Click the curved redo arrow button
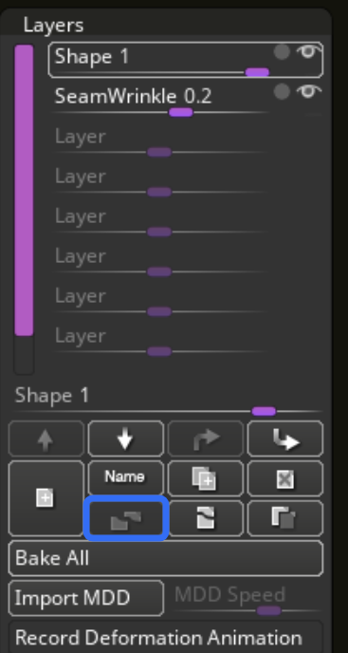Viewport: 348px width, 653px height. 205,438
